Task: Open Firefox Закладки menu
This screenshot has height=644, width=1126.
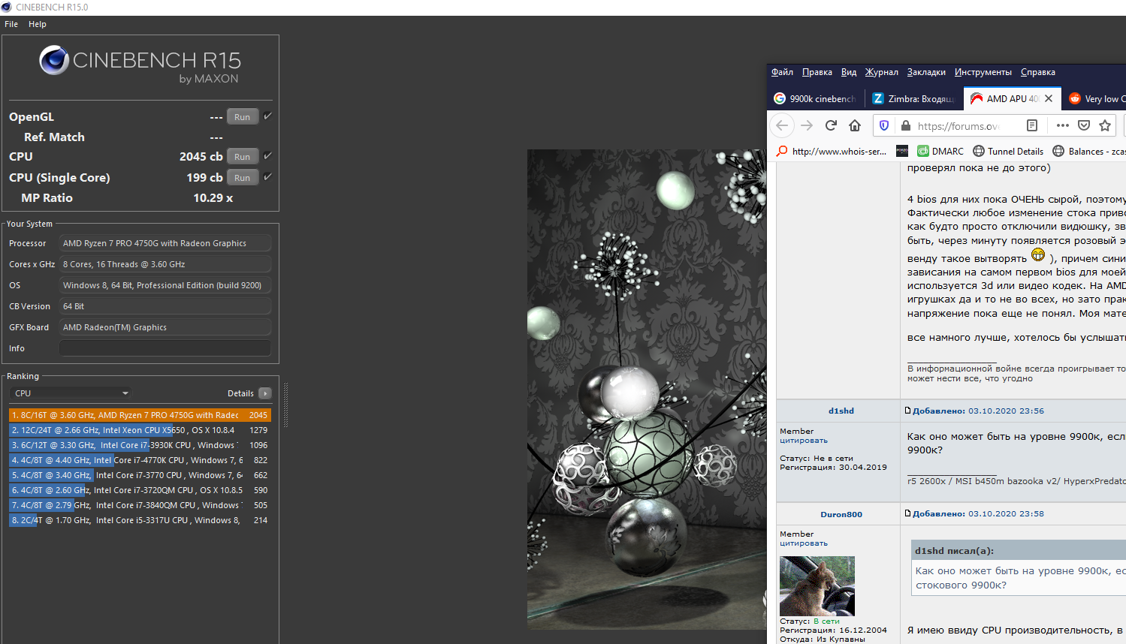Action: [x=926, y=72]
